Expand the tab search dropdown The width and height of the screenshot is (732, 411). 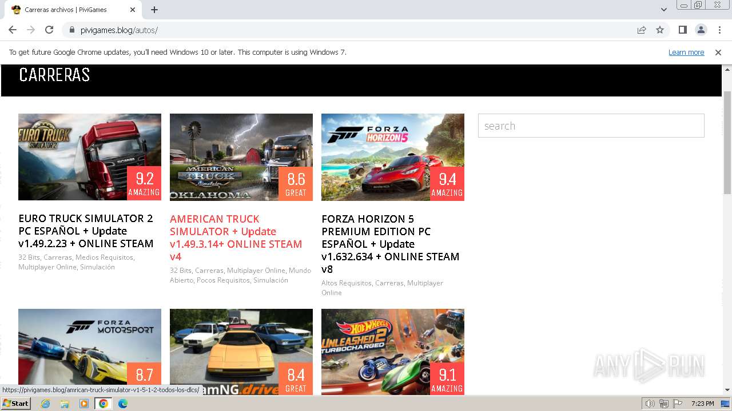[x=663, y=10]
